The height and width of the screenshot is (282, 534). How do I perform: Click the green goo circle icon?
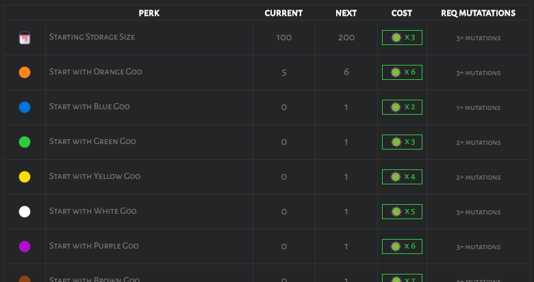point(25,142)
